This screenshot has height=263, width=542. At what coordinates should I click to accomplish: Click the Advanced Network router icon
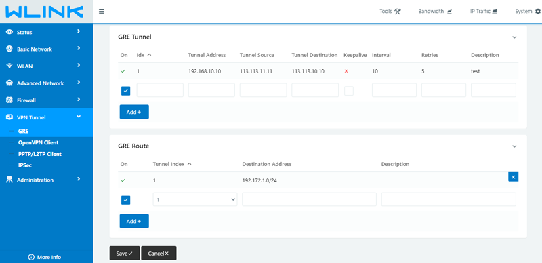9,83
